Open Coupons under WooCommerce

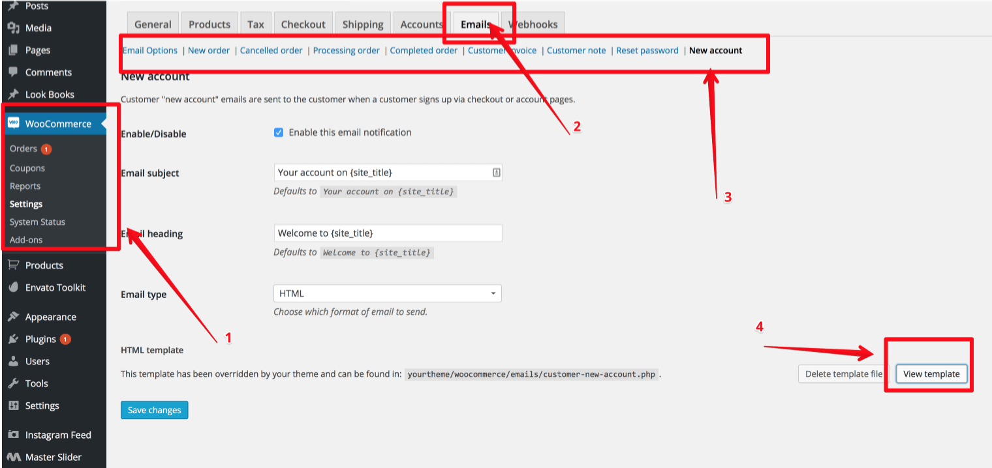pyautogui.click(x=27, y=168)
